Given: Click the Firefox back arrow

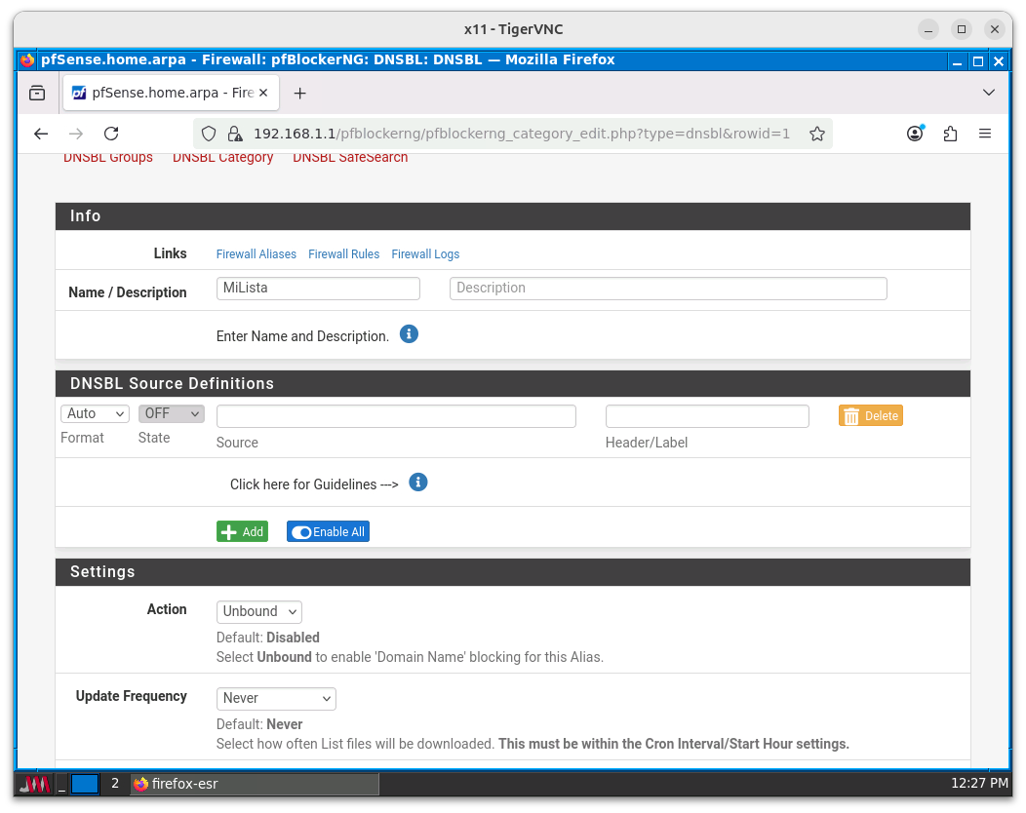Looking at the screenshot, I should click(41, 135).
